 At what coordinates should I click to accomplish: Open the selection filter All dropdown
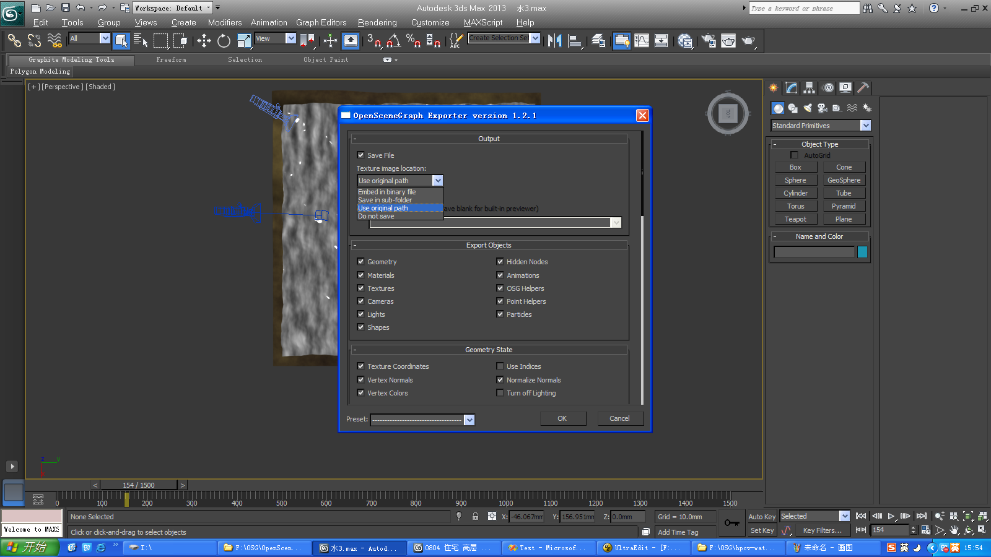(105, 38)
